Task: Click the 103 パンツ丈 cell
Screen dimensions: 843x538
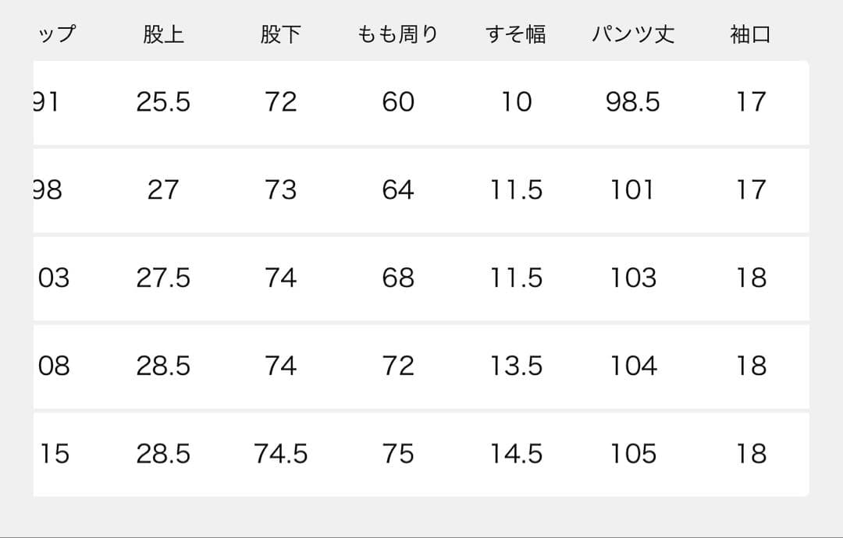Action: 633,278
